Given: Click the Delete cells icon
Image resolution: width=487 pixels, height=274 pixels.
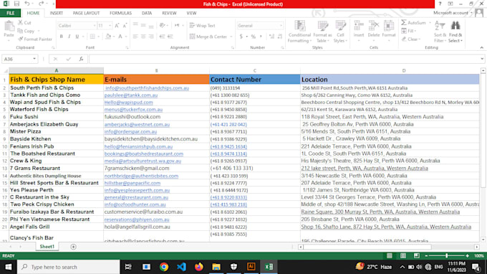Looking at the screenshot, I should tap(374, 27).
